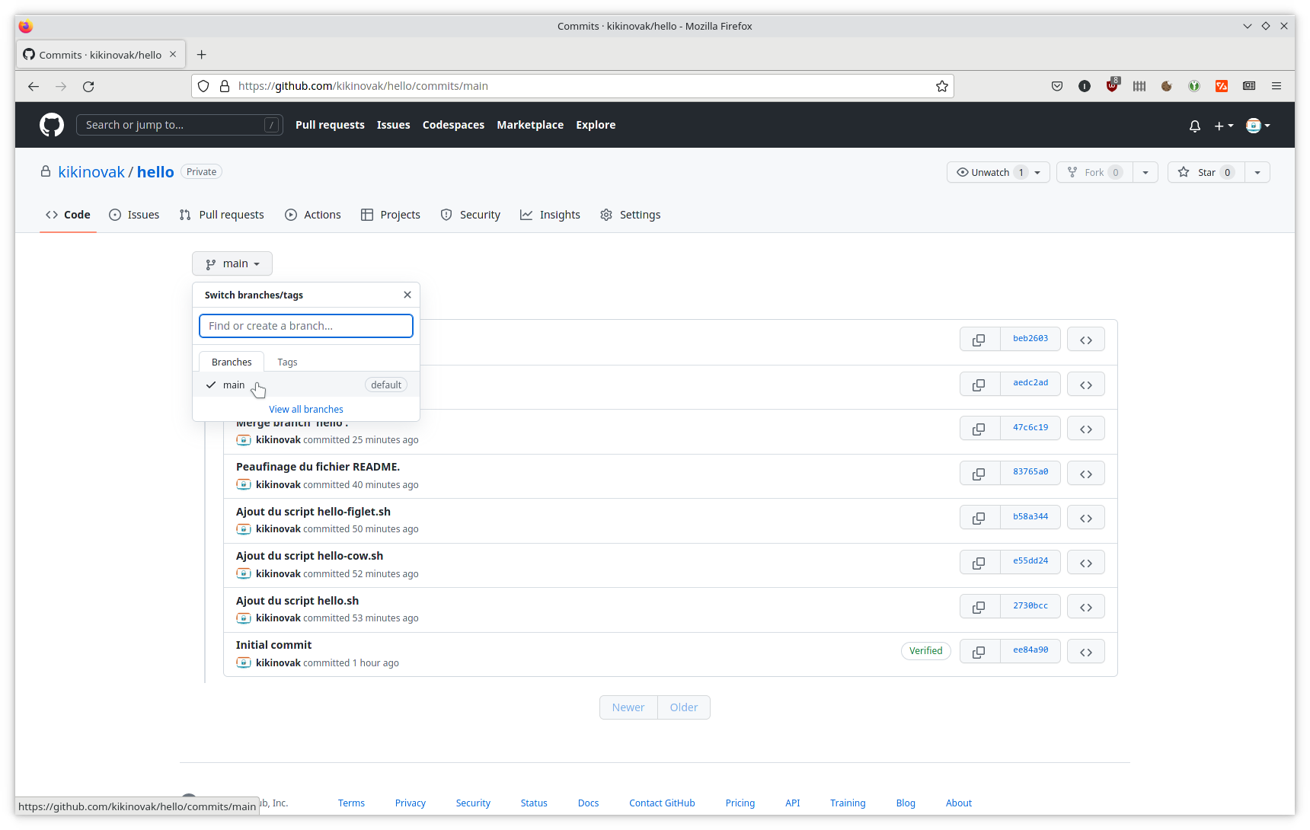Save page to Pocket
1310x830 pixels.
[x=1057, y=86]
